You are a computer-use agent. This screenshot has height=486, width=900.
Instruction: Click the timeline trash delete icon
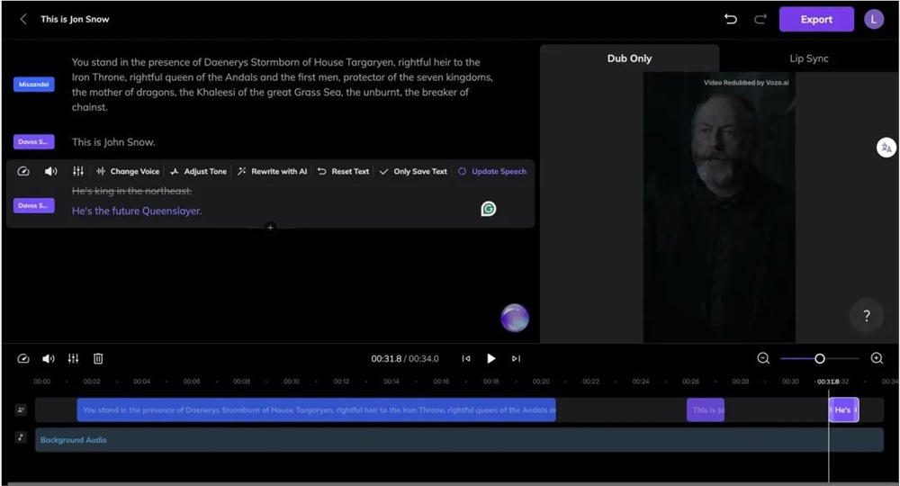click(98, 358)
